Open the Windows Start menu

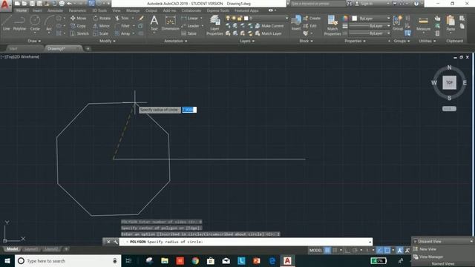point(7,260)
